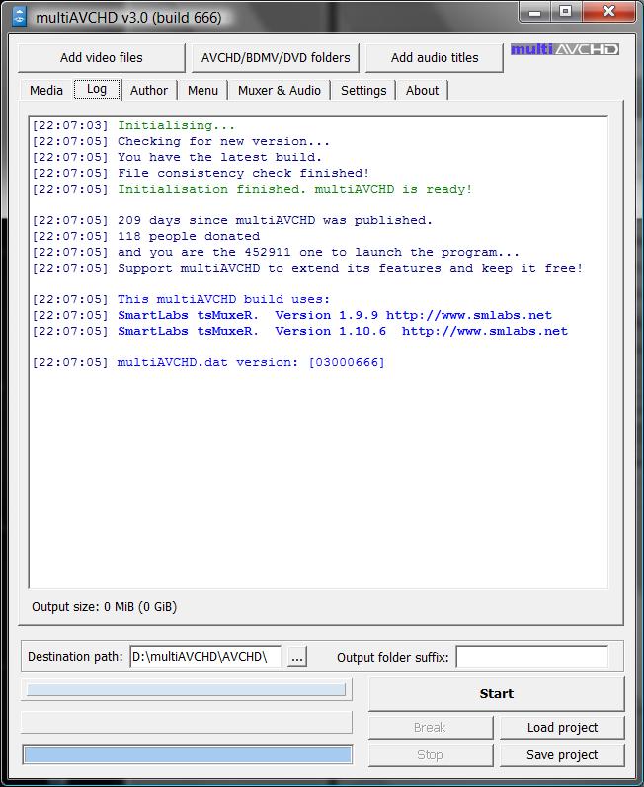Click the Stop button
Viewport: 644px width, 787px height.
(x=431, y=754)
